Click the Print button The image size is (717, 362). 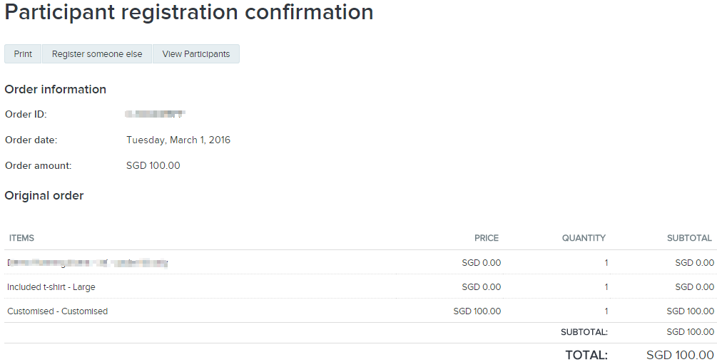pyautogui.click(x=23, y=54)
